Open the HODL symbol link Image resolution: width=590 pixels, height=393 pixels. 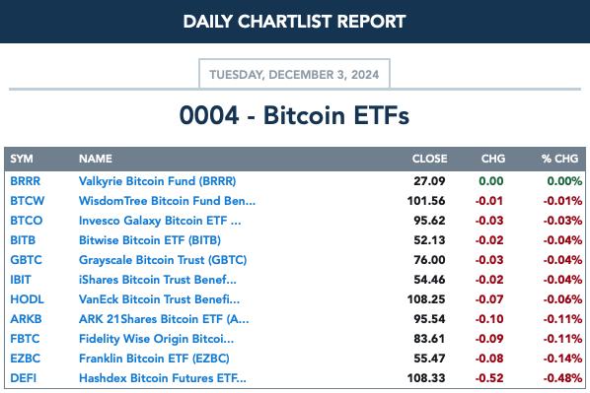click(x=27, y=299)
